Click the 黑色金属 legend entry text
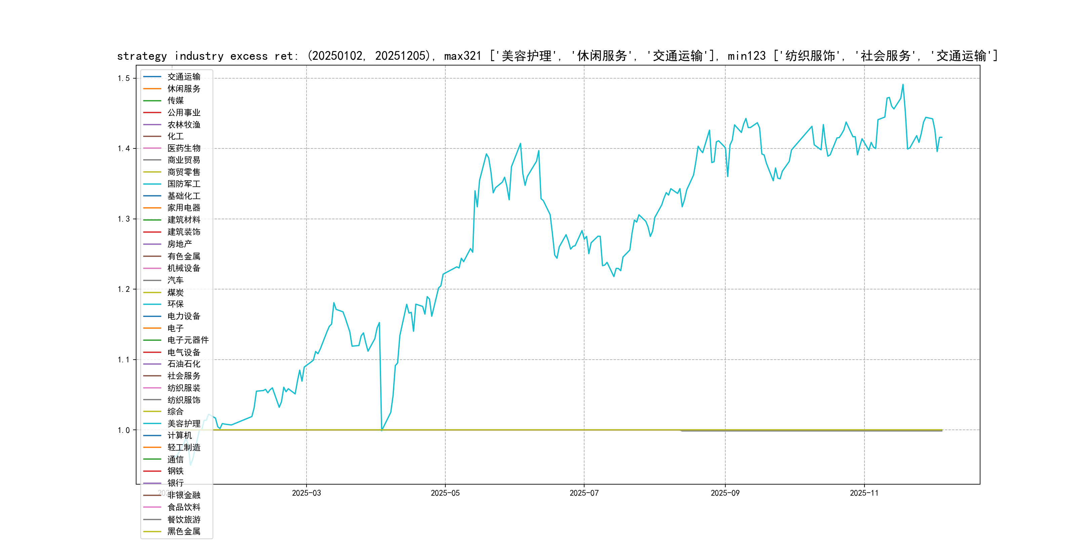This screenshot has height=544, width=1089. pyautogui.click(x=184, y=532)
